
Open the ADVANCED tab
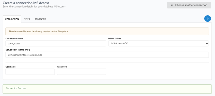(x=40, y=19)
